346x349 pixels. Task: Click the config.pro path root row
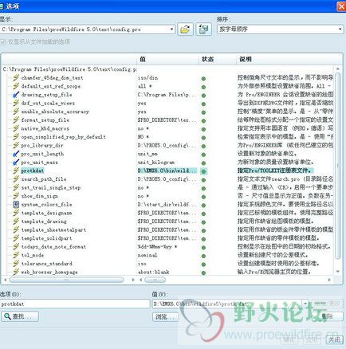point(69,69)
